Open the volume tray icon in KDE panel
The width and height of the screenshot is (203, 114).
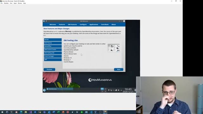(x=119, y=90)
